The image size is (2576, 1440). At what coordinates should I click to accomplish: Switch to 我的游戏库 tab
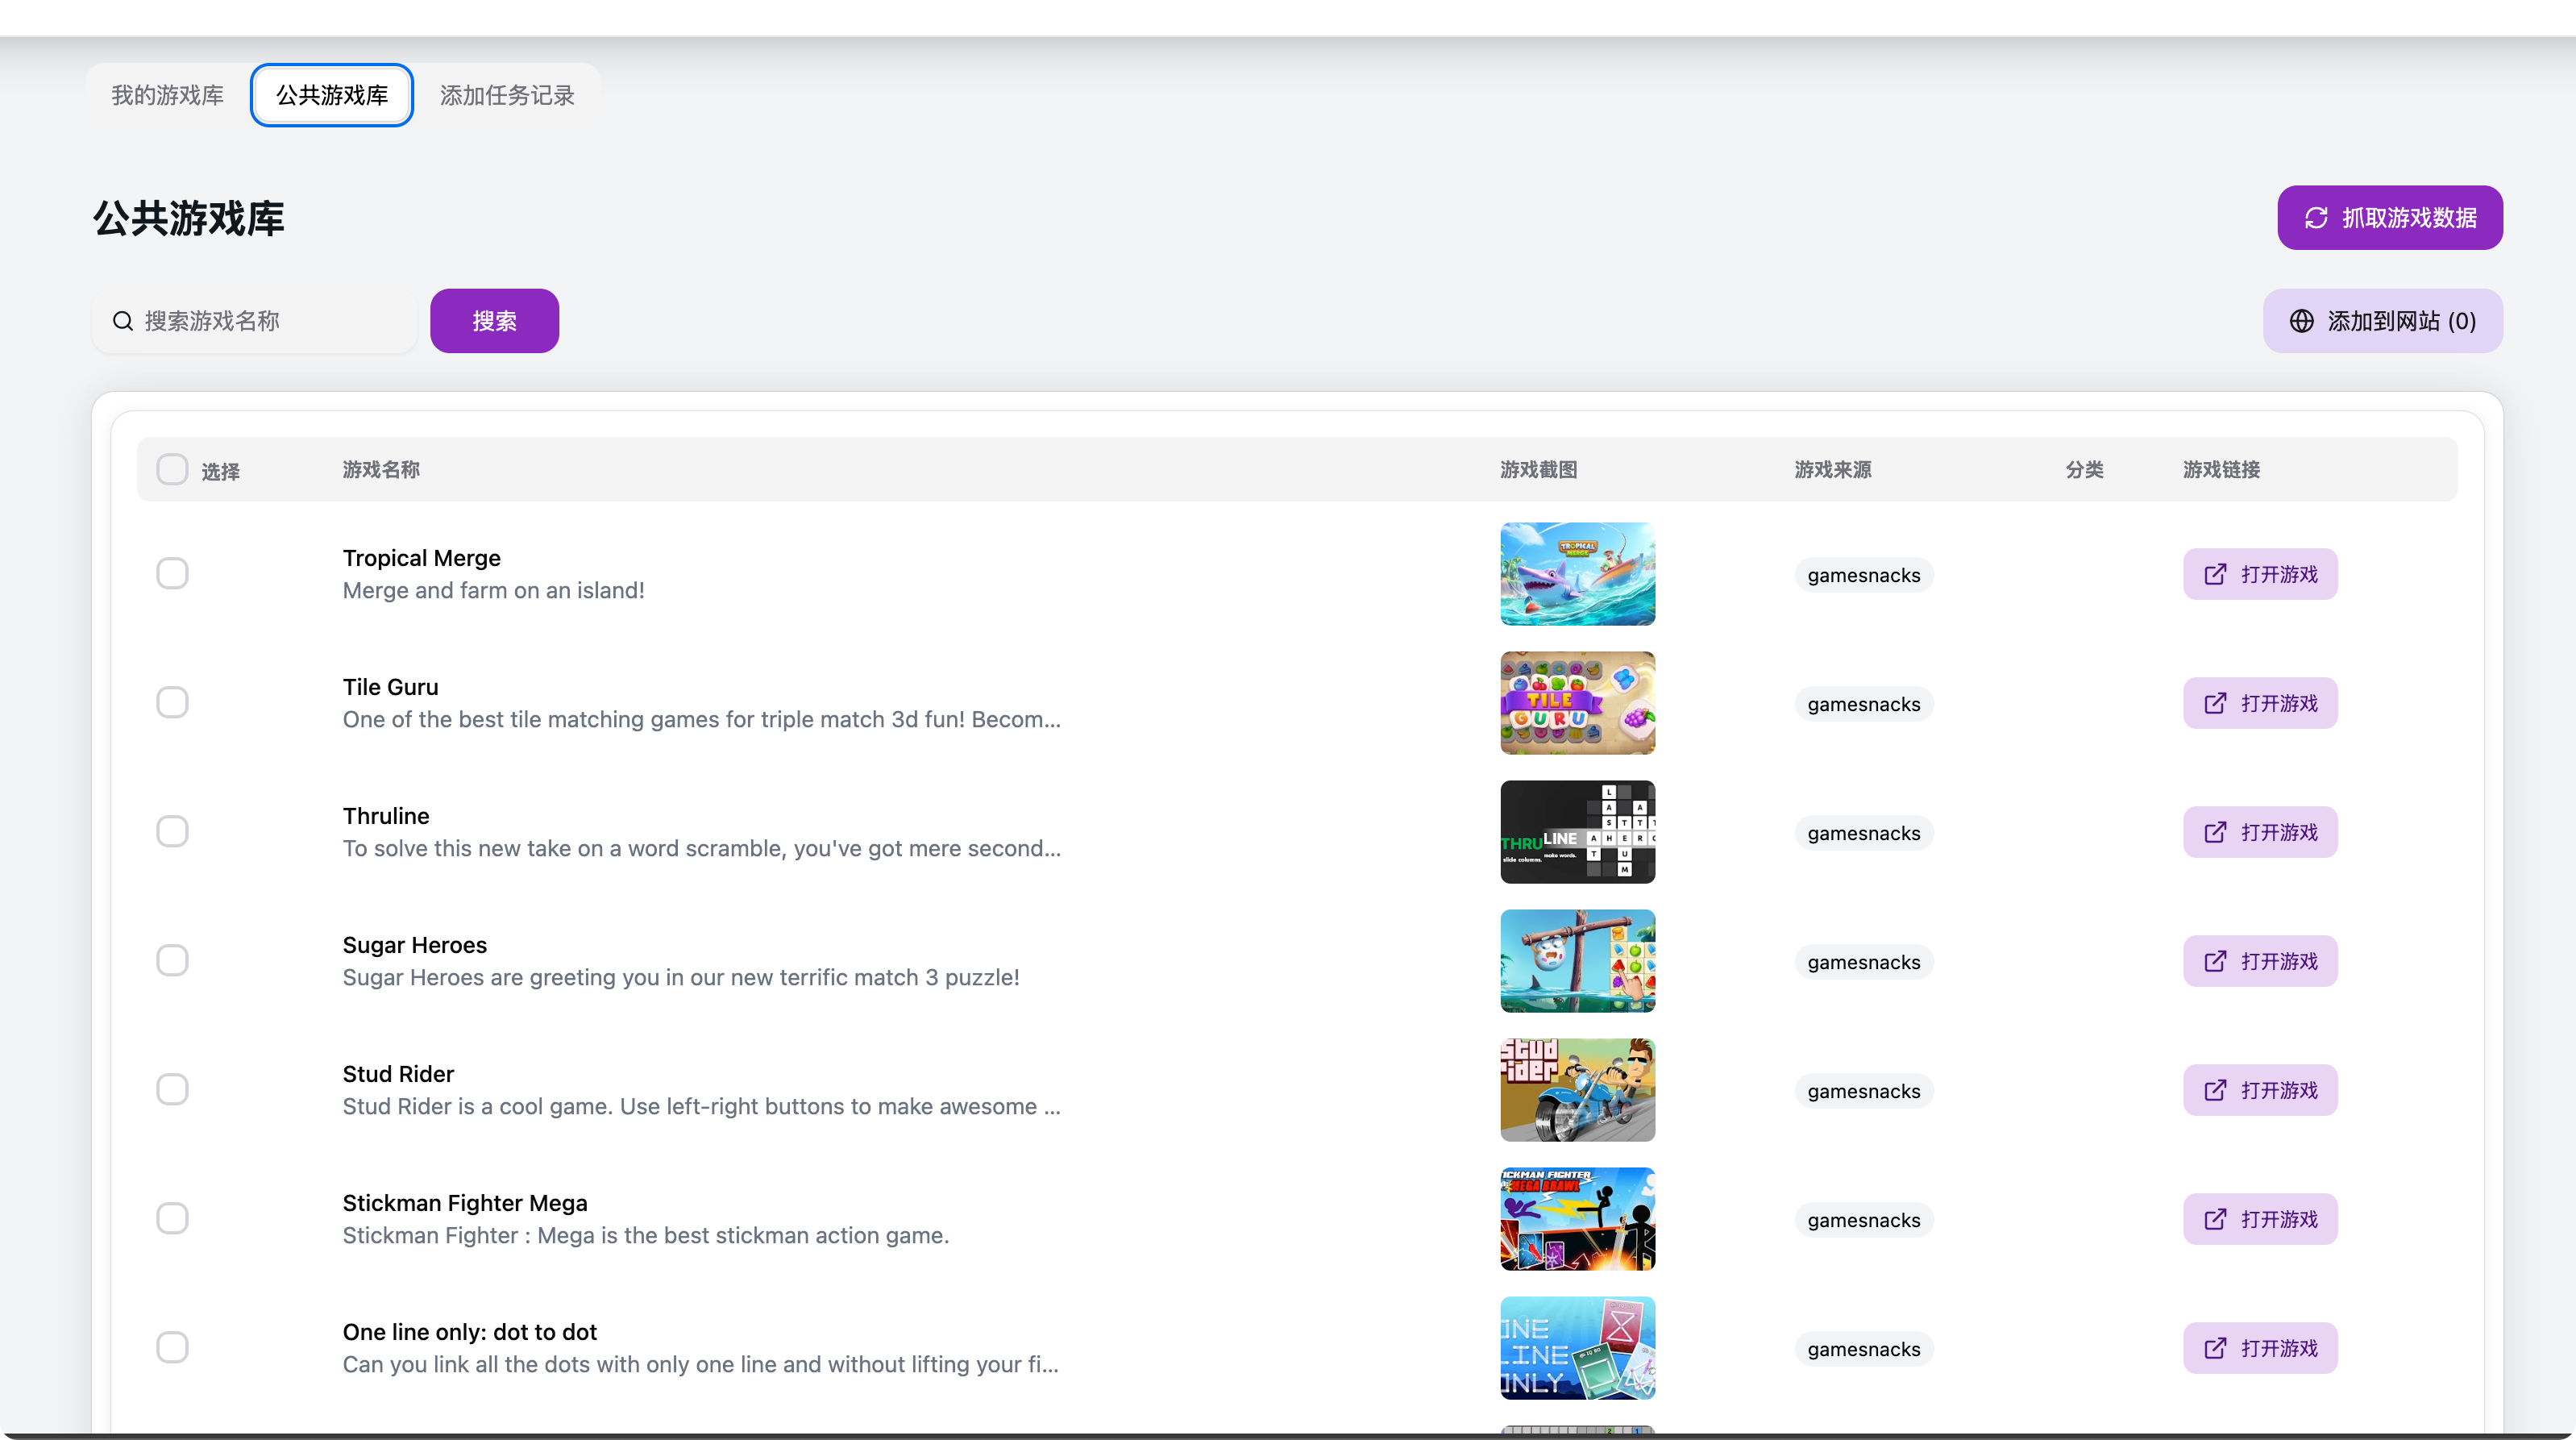168,95
